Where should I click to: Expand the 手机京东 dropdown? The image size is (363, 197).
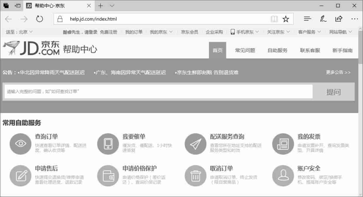click(245, 32)
